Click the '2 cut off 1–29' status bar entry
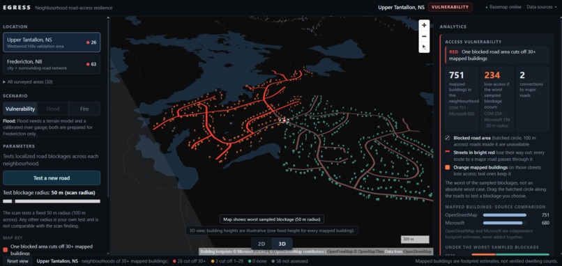 227,261
